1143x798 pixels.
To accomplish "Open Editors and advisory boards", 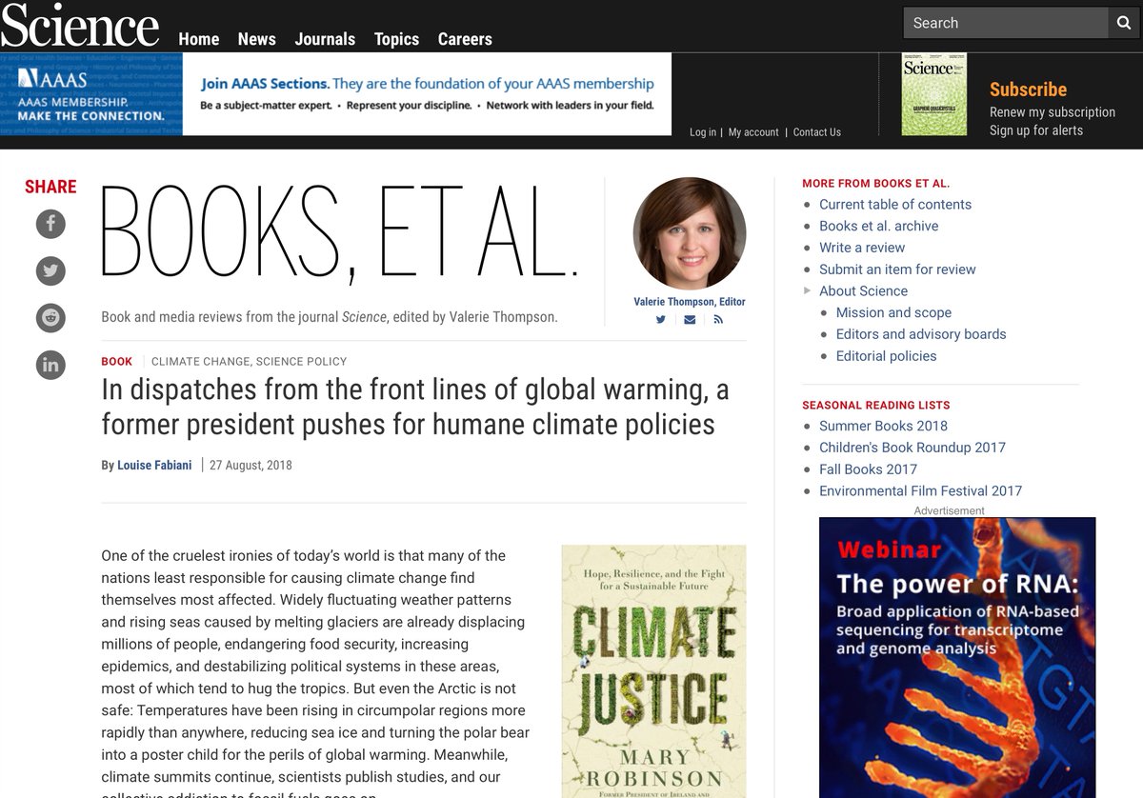I will [x=921, y=334].
